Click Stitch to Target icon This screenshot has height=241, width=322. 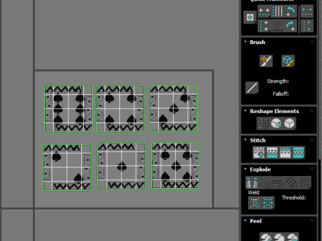(259, 153)
